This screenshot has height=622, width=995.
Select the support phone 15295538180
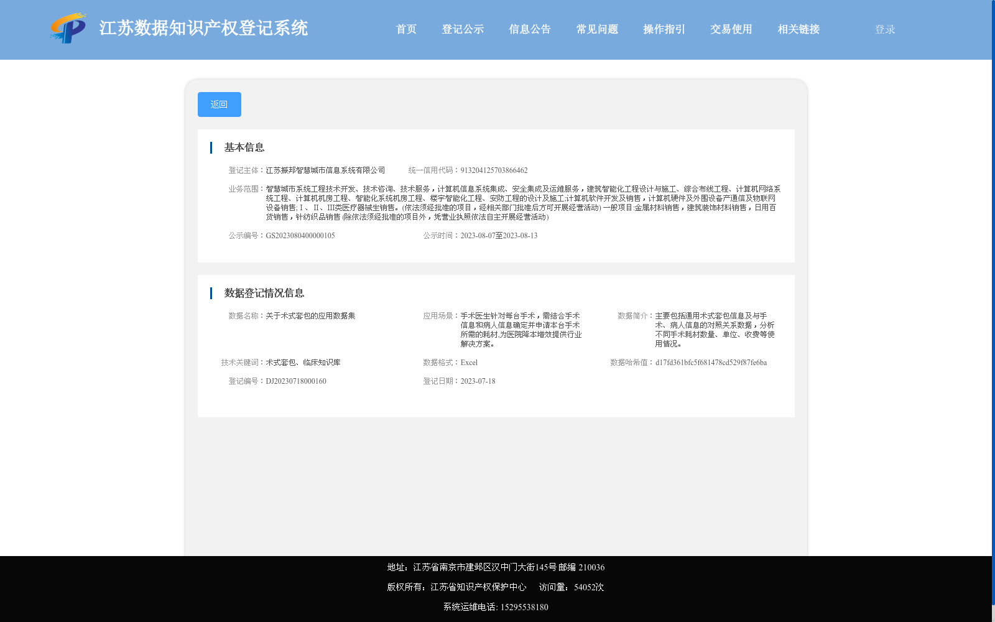524,607
